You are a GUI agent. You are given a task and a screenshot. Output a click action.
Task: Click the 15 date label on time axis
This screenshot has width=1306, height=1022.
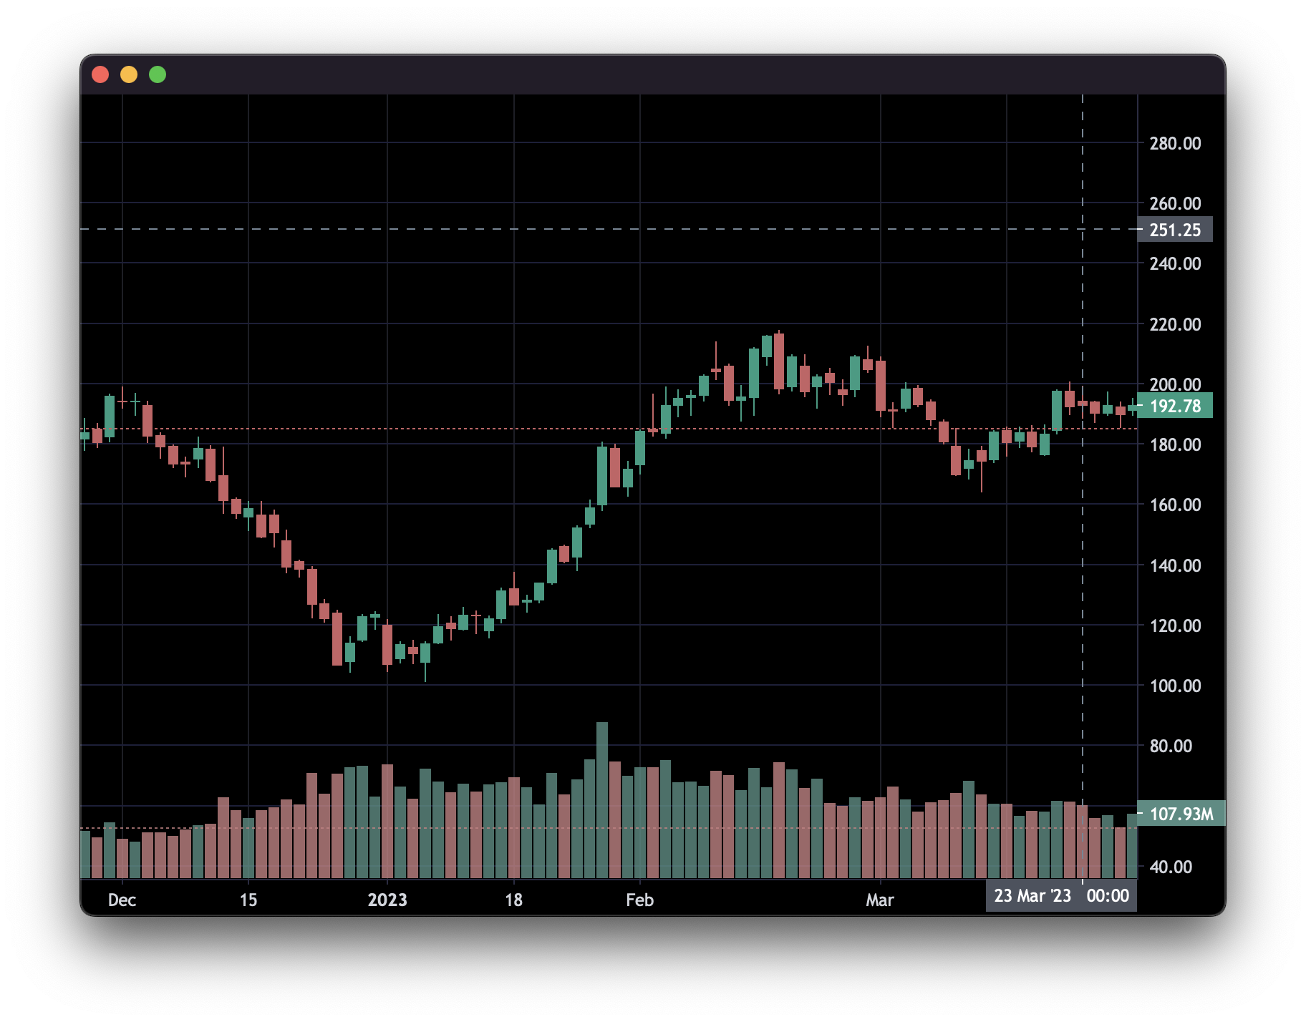coord(248,900)
